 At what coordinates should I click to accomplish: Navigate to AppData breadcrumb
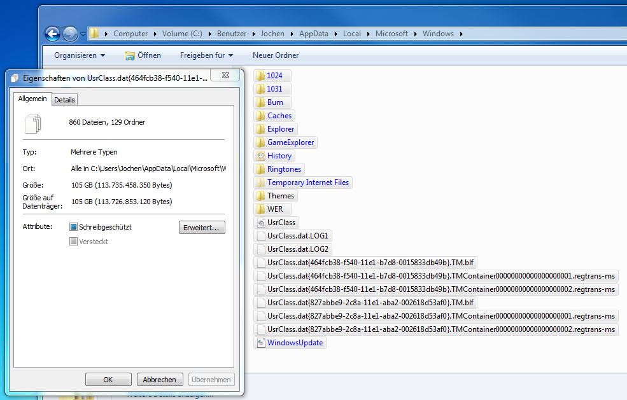point(313,34)
